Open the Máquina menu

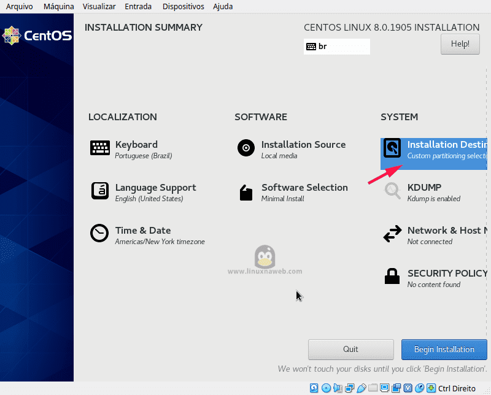[x=58, y=7]
